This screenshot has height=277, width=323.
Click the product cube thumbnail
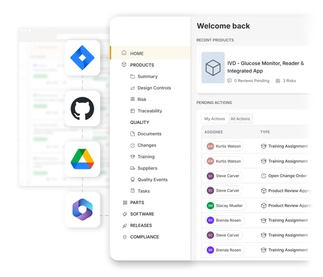coord(213,67)
